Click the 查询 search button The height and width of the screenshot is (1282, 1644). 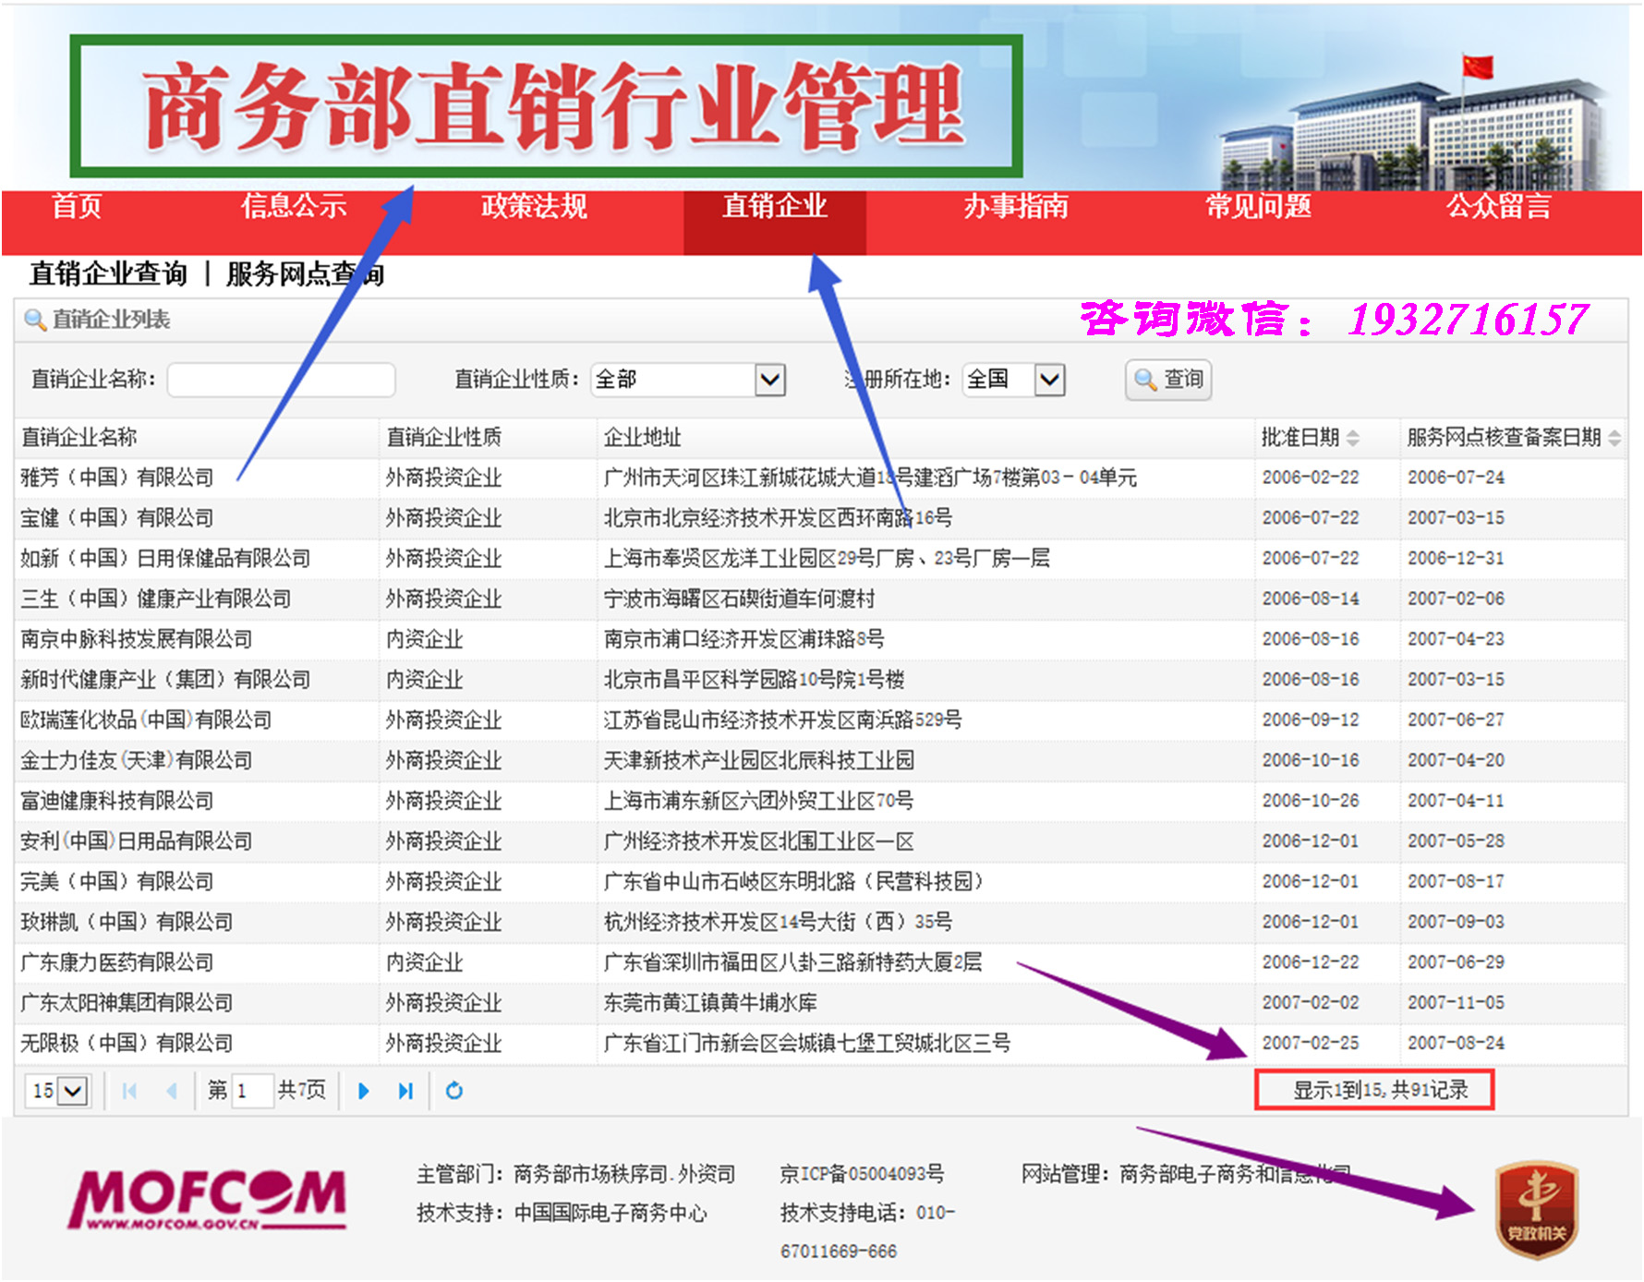pos(1168,380)
